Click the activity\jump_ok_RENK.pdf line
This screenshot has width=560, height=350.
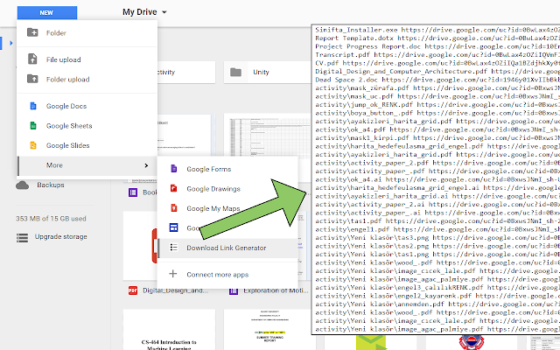437,105
